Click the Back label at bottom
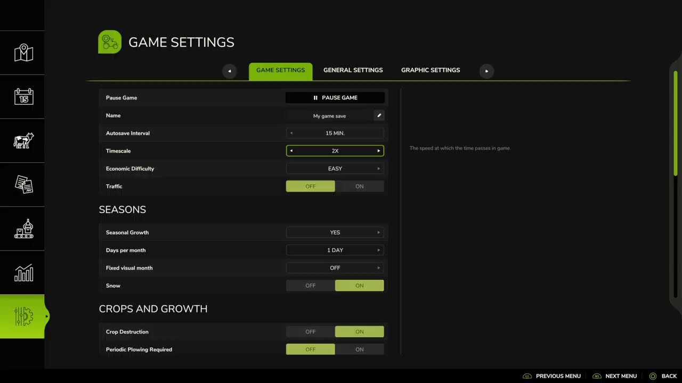 [669, 376]
